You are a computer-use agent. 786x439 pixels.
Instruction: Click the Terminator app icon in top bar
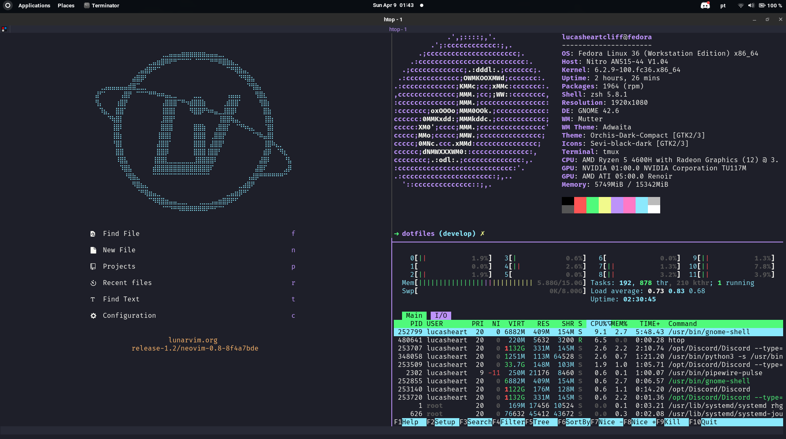[86, 5]
